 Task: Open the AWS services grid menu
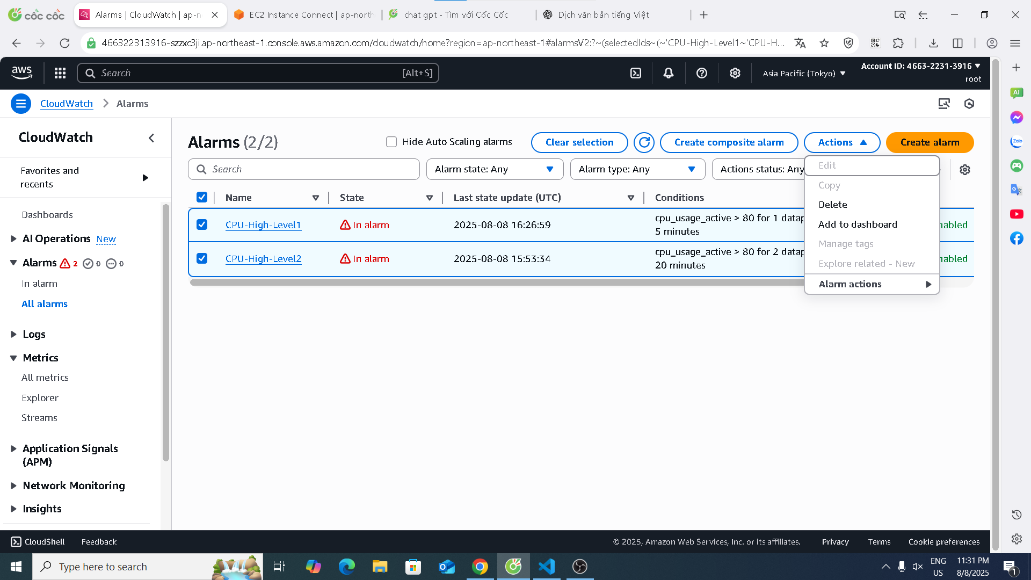(60, 73)
